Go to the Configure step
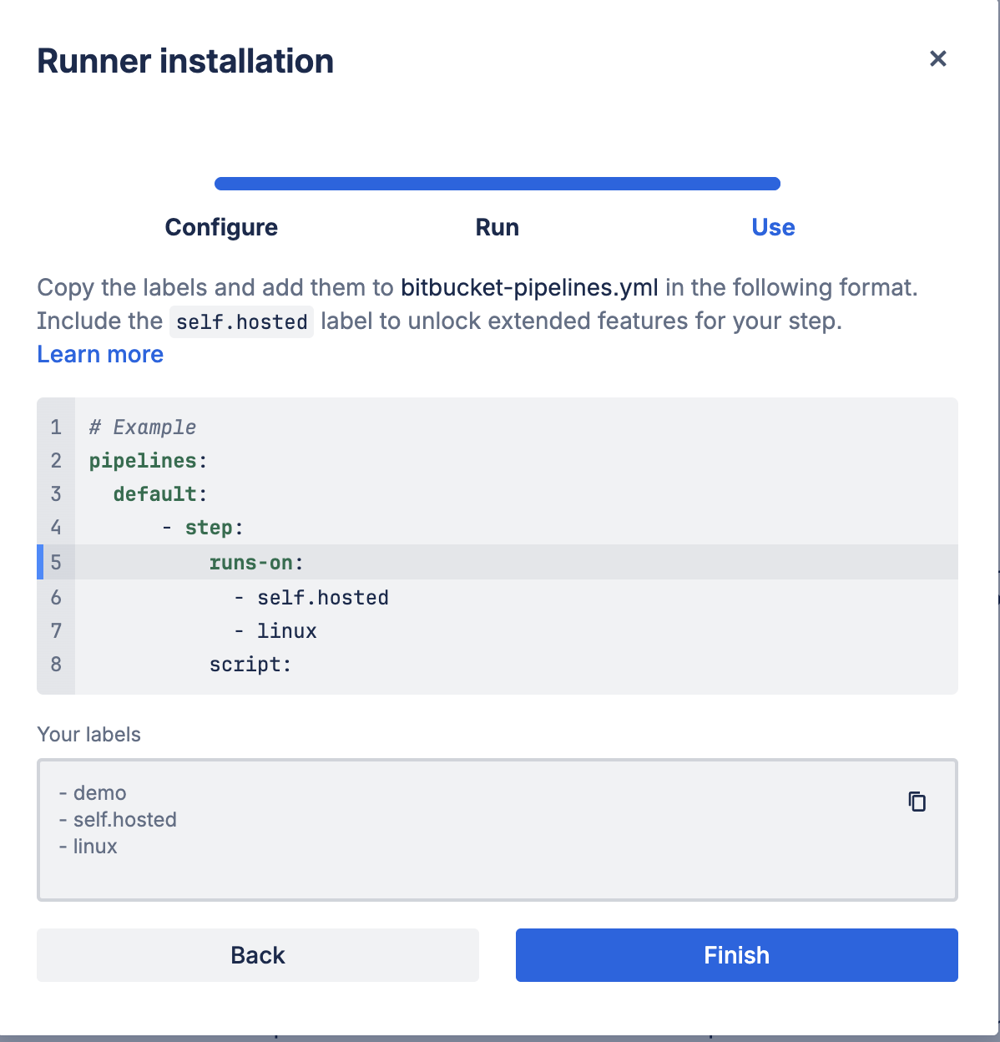The height and width of the screenshot is (1042, 1000). click(221, 227)
